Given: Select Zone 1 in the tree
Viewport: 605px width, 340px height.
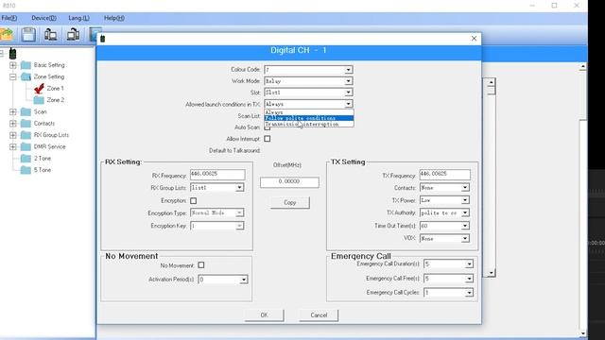Looking at the screenshot, I should 55,89.
